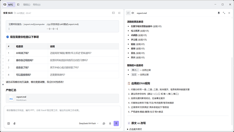Maximize the MTC window
The image size is (234, 132).
tap(222, 4)
